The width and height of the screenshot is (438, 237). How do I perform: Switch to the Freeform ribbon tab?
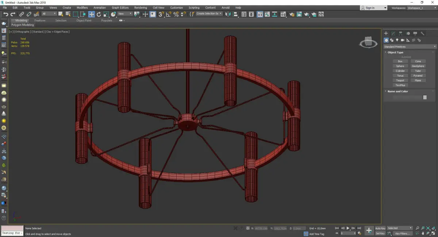coord(40,20)
